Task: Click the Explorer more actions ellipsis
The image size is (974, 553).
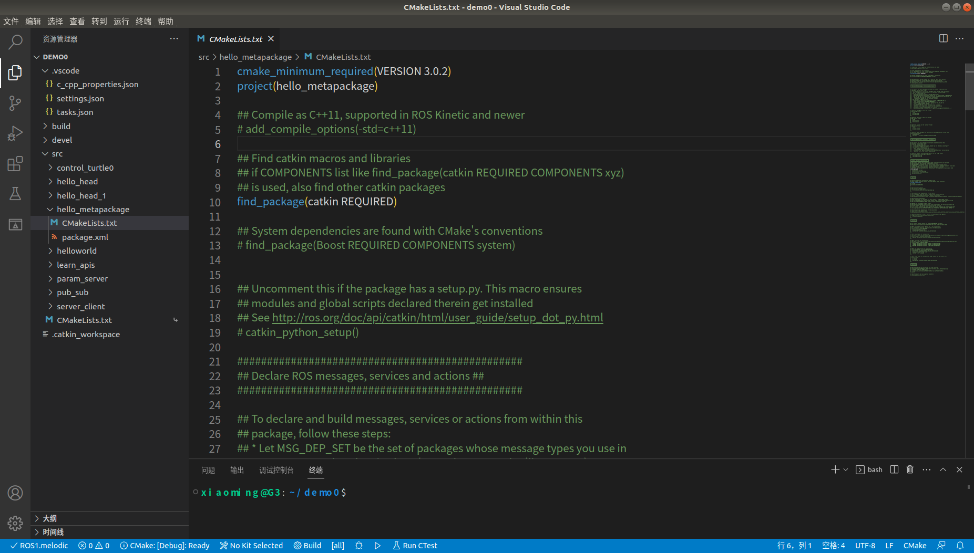Action: click(174, 39)
